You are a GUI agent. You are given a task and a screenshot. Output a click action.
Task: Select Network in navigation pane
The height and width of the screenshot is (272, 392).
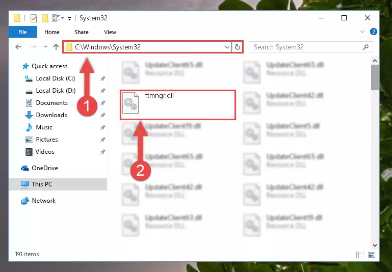coord(43,201)
